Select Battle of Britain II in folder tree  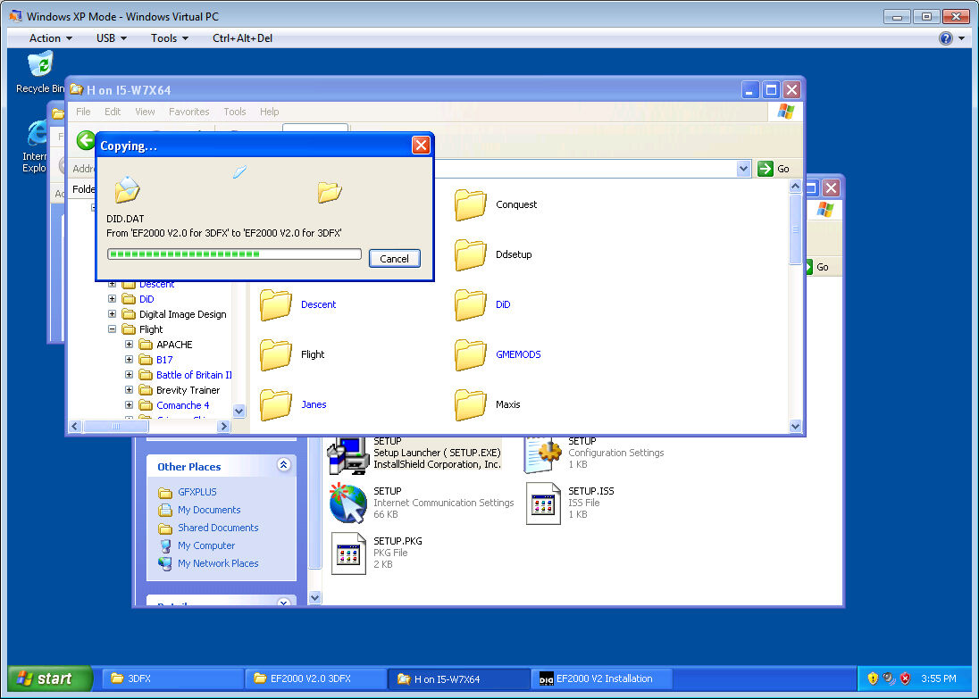(x=194, y=374)
